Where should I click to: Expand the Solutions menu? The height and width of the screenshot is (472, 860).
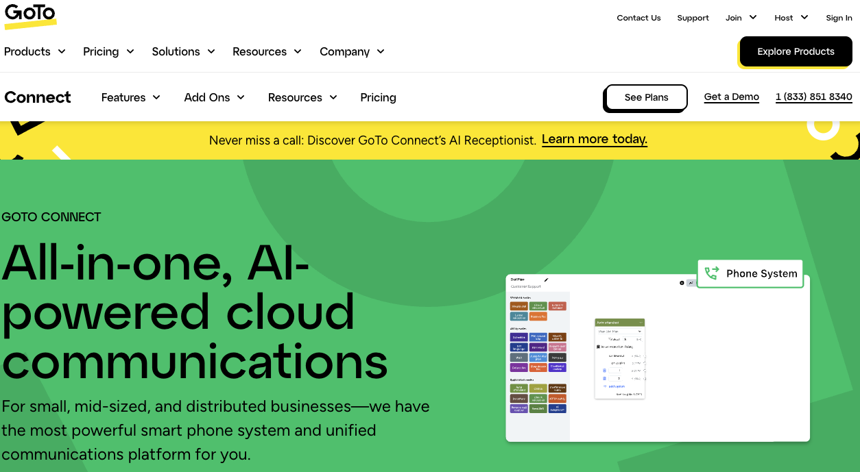pos(183,51)
